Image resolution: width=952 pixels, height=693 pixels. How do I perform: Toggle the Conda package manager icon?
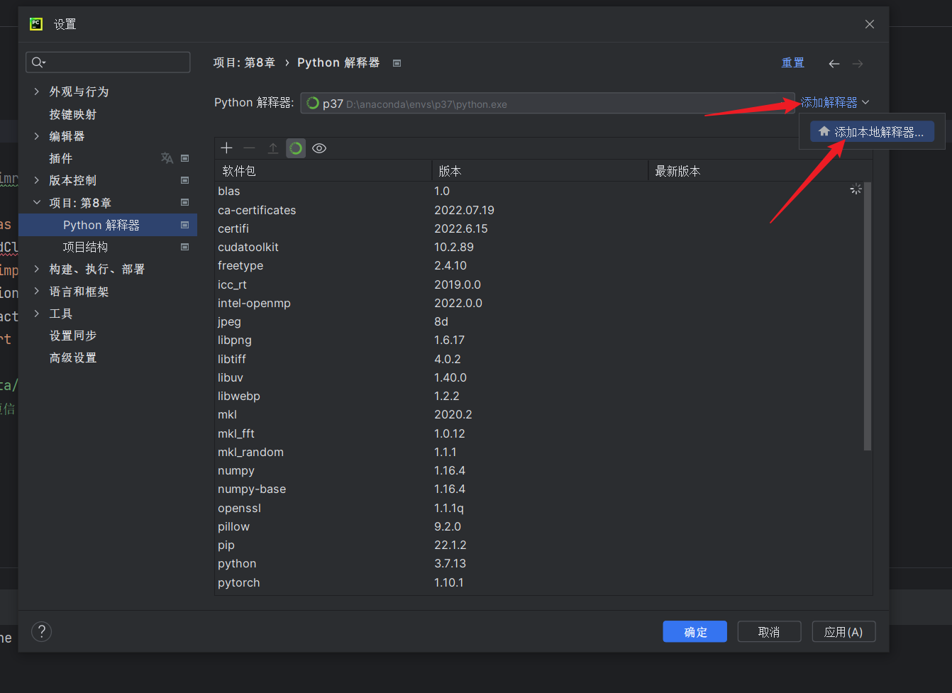coord(296,148)
